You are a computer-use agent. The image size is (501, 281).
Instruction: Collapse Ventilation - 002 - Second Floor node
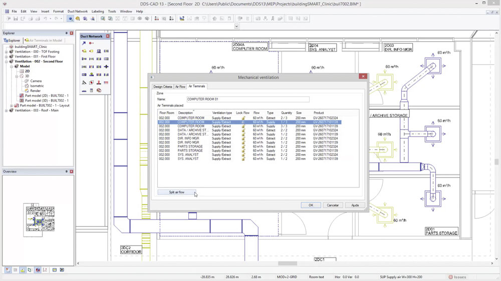coord(7,61)
